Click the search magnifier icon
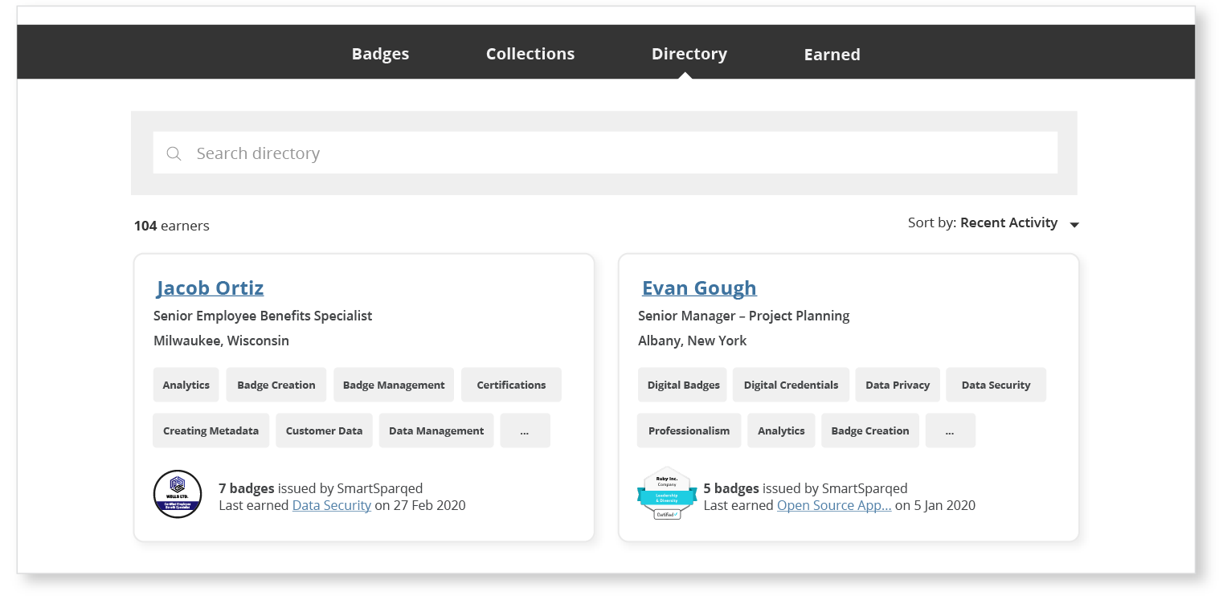Image resolution: width=1223 pixels, height=616 pixels. point(174,153)
